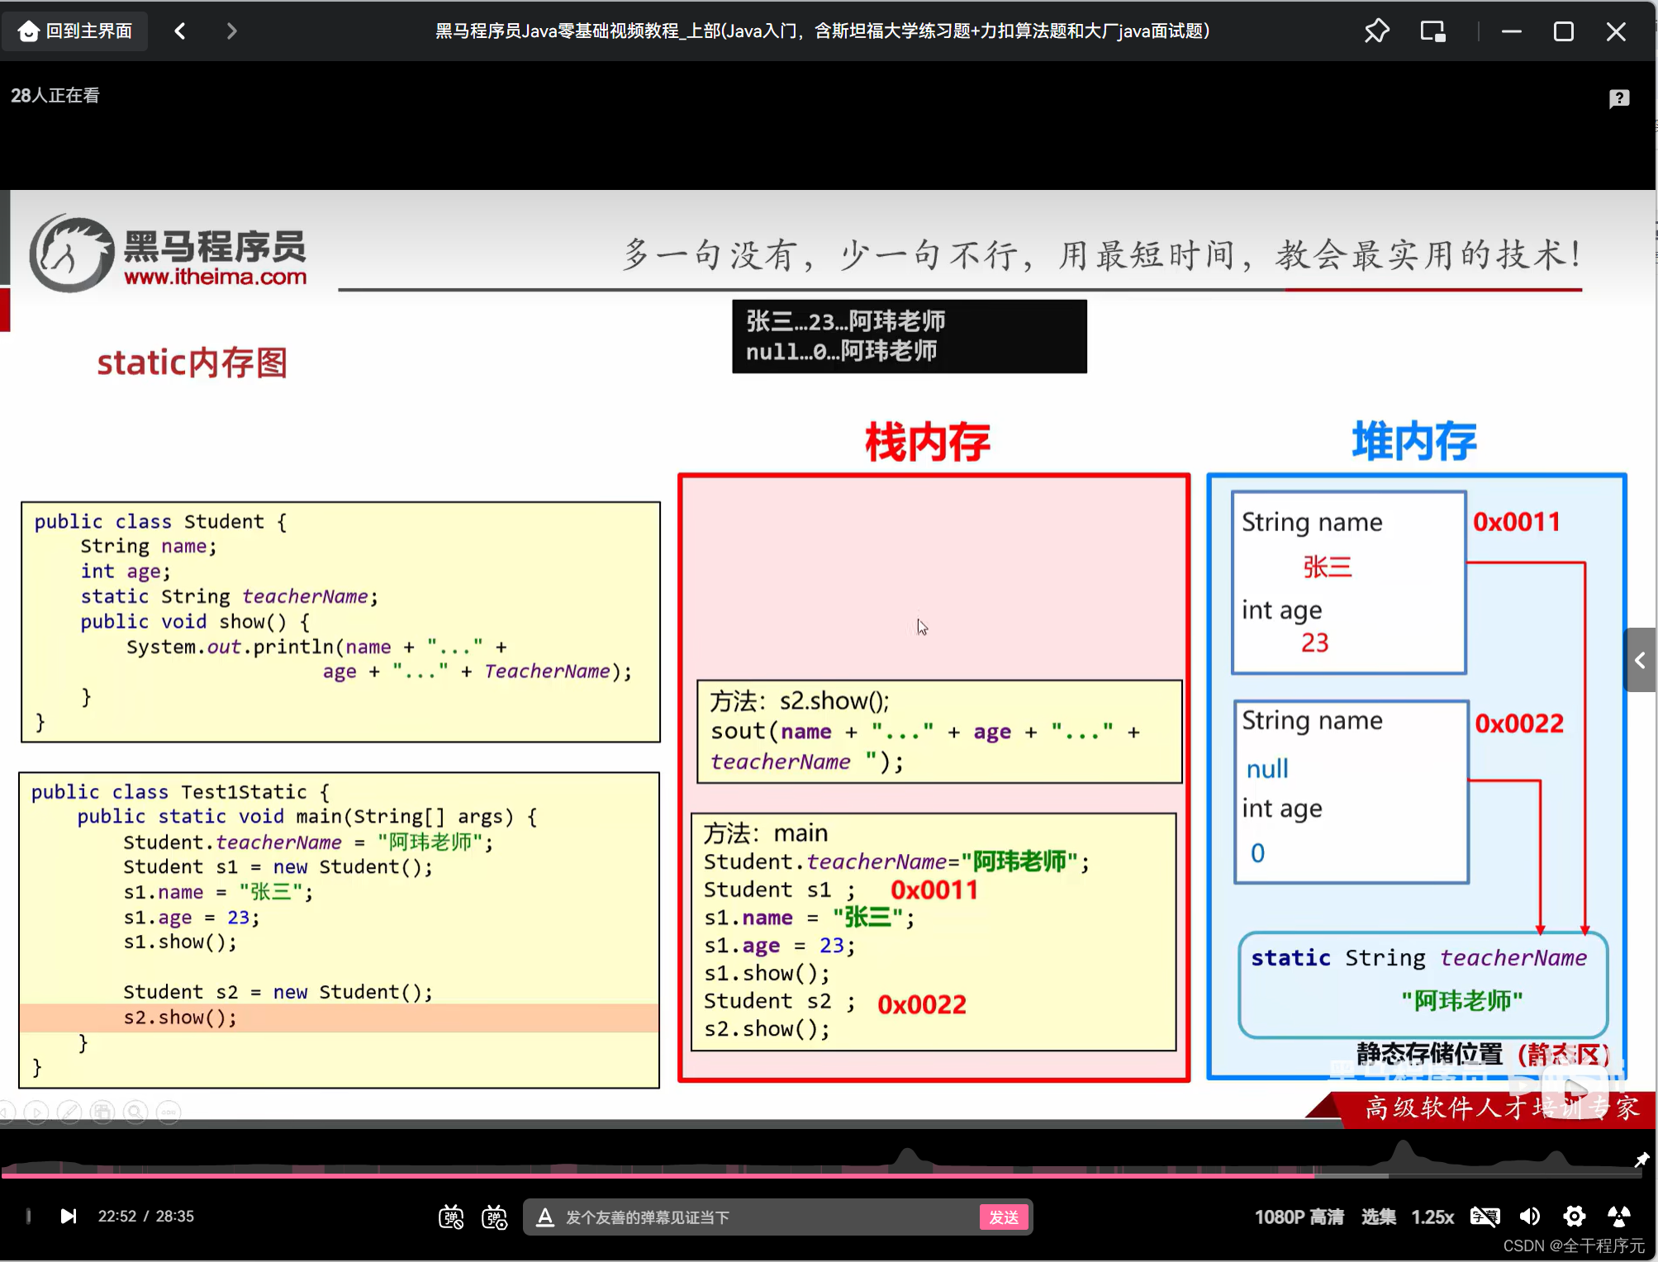
Task: Collapse the right side panel chevron
Action: click(x=1641, y=661)
